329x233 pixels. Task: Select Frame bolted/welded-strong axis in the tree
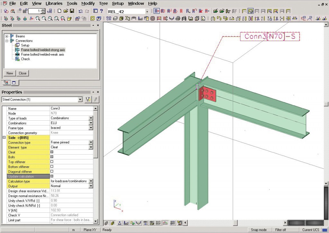pyautogui.click(x=43, y=50)
